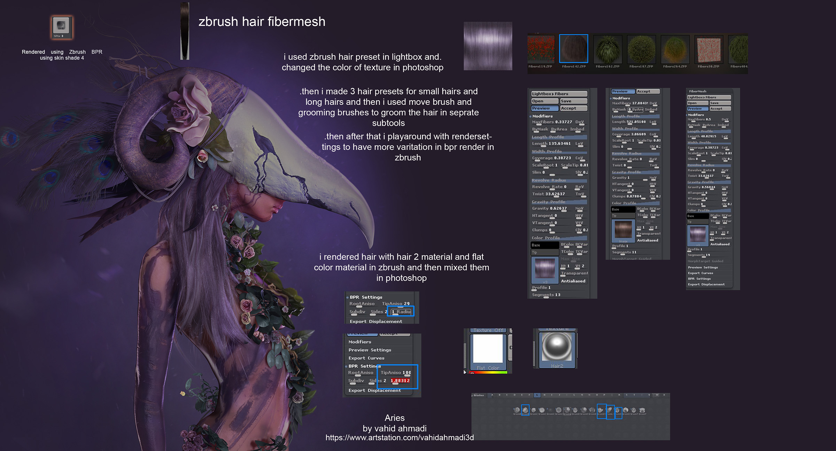Click the Texture Off button above Flat Color
Screen dimensions: 836x451
click(x=488, y=330)
